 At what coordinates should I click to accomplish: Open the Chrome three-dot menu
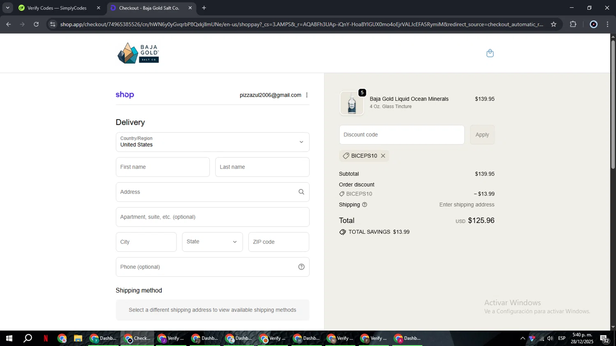[x=607, y=24]
